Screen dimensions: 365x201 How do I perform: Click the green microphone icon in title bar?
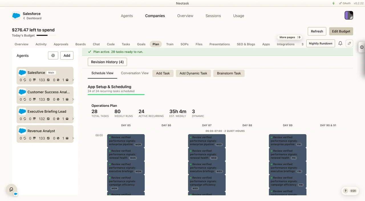point(334,3)
